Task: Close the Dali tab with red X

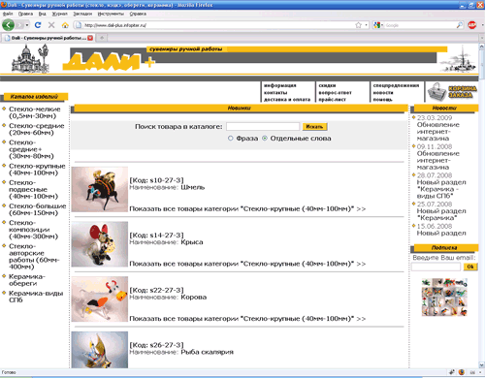Action: tap(90, 38)
